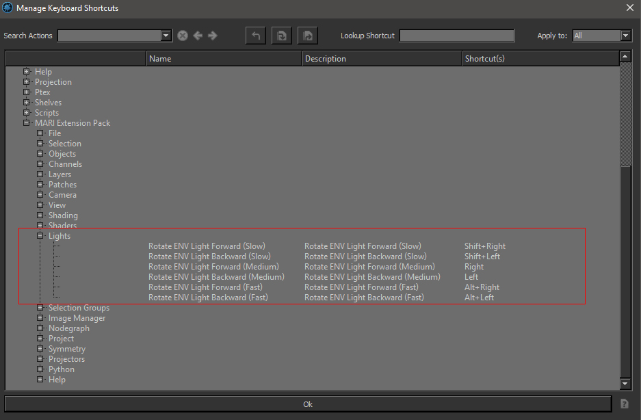
Task: Click the MARI logo in title bar
Action: click(8, 8)
